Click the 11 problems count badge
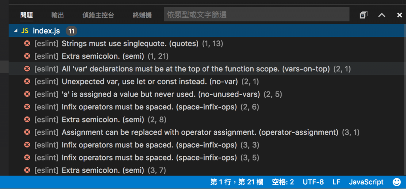Screen dimensions: 406x189 click(71, 31)
